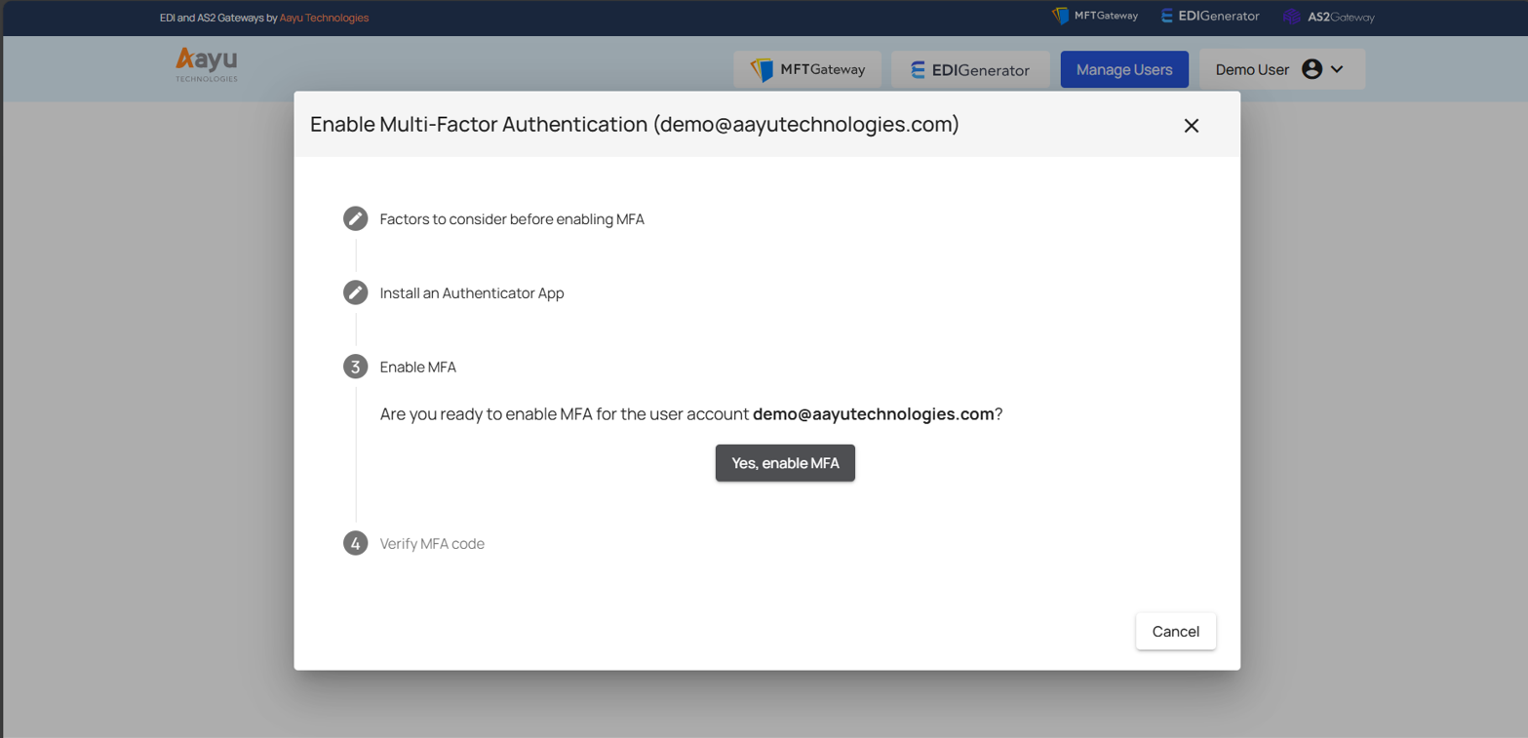The image size is (1528, 738).
Task: Click the Yes, enable MFA button
Action: click(785, 463)
